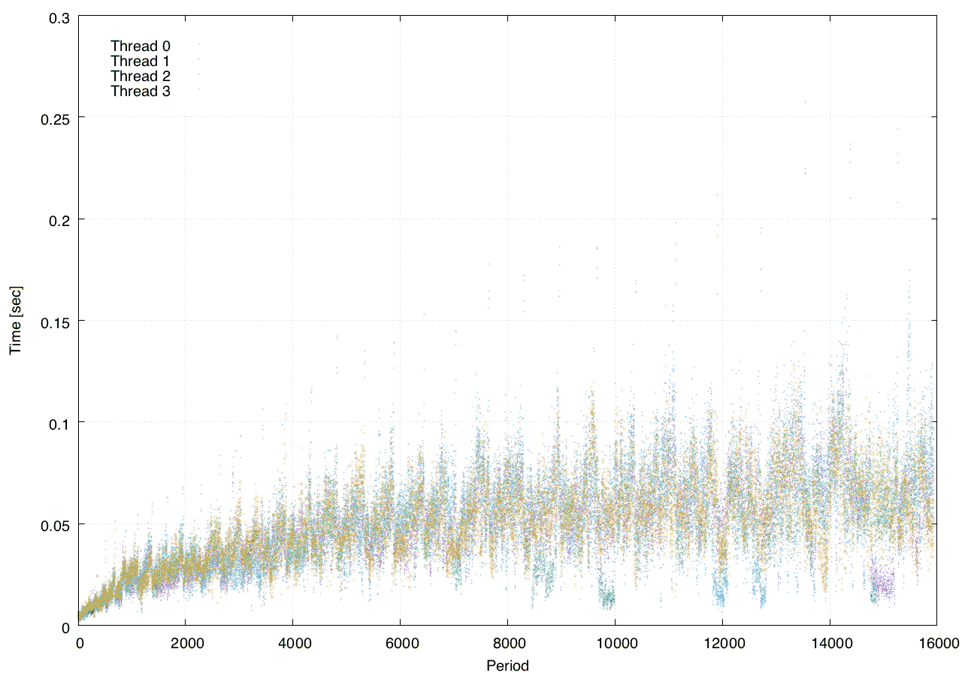Click the Period x-axis title
This screenshot has width=962, height=673.
[507, 665]
